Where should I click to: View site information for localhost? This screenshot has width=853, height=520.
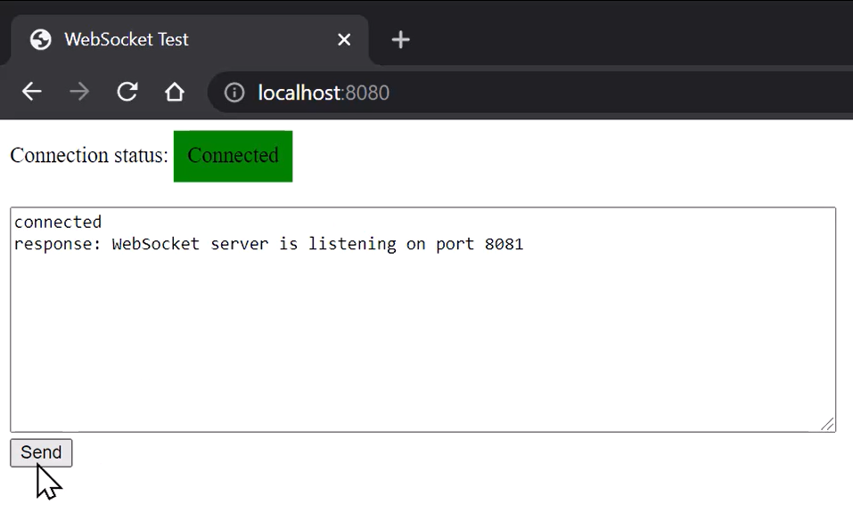tap(234, 93)
